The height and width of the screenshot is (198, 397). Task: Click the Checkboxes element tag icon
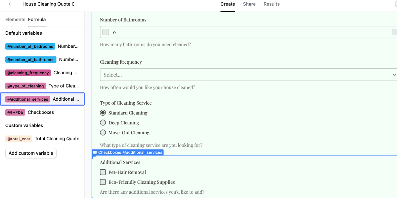(95, 152)
